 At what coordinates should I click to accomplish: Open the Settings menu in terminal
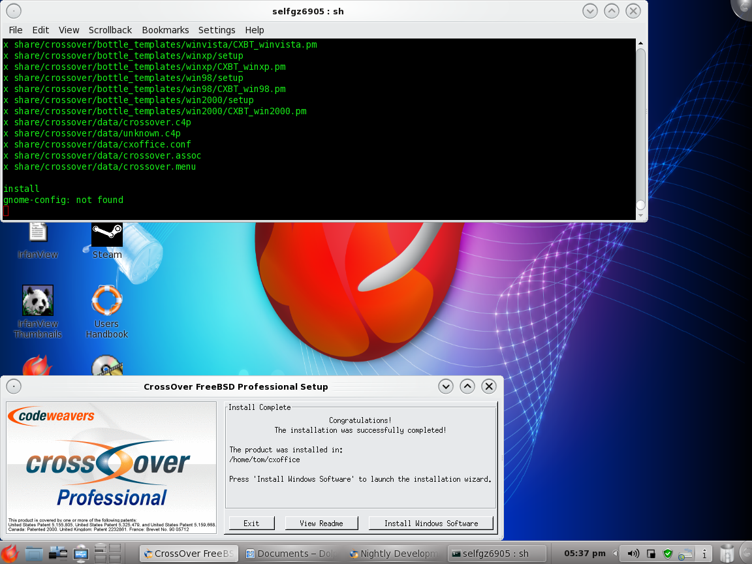pos(216,30)
